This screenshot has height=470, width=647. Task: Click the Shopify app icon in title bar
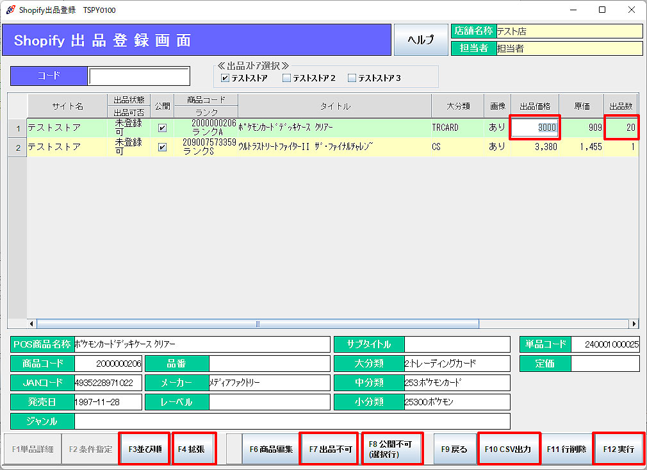click(x=10, y=10)
